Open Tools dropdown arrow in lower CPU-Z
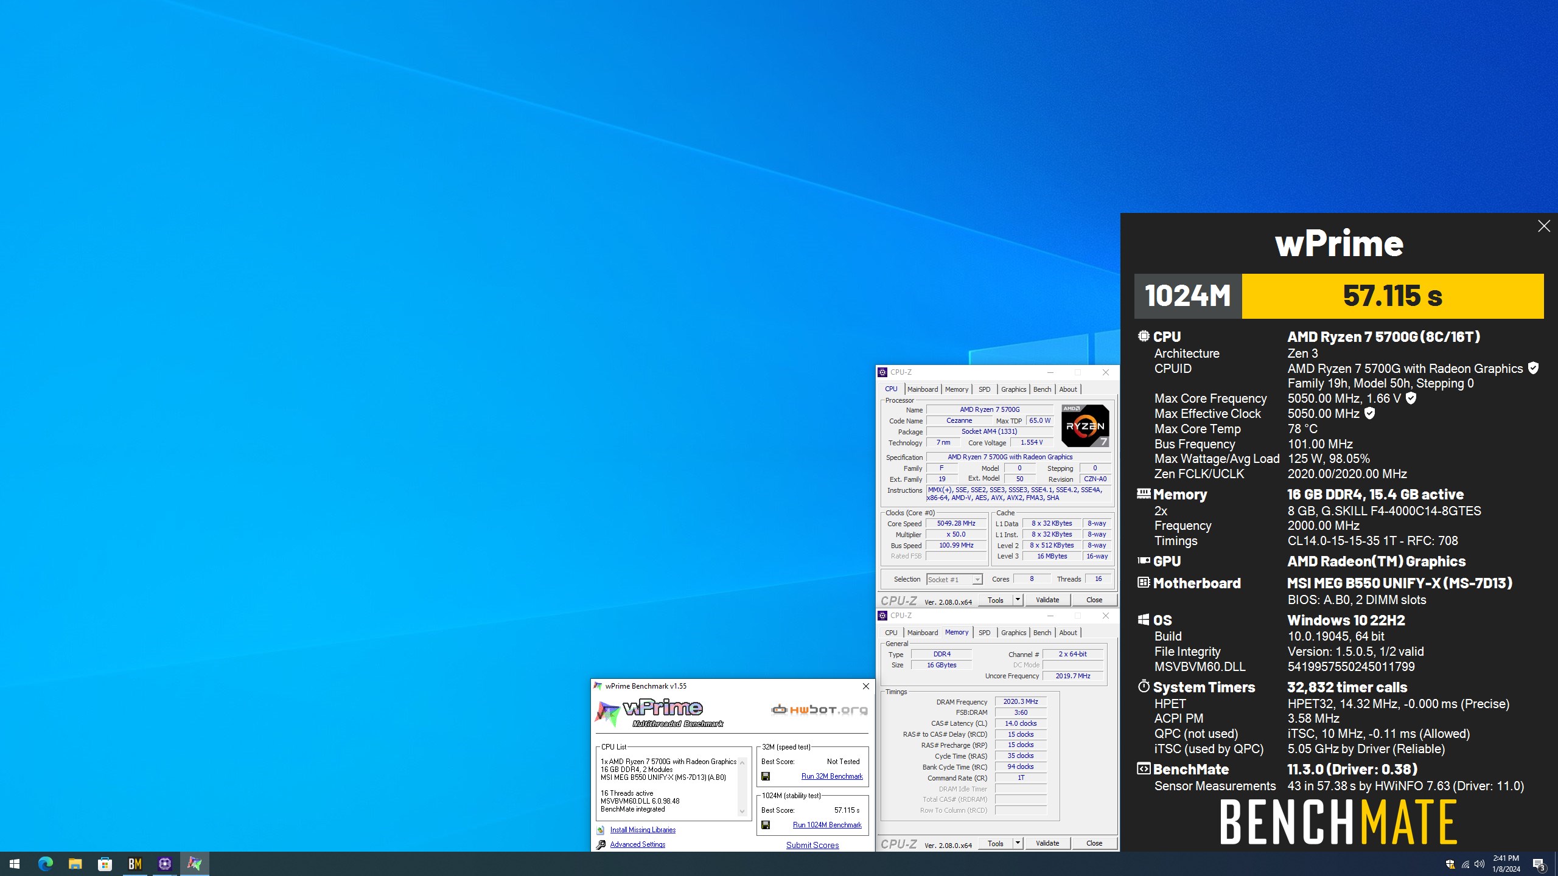The width and height of the screenshot is (1558, 876). [1017, 843]
